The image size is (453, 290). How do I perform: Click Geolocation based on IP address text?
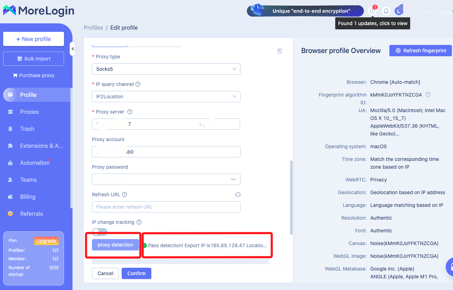(408, 192)
